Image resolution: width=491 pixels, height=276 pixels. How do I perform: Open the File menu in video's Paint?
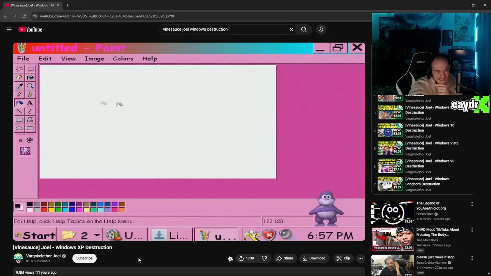pos(23,59)
